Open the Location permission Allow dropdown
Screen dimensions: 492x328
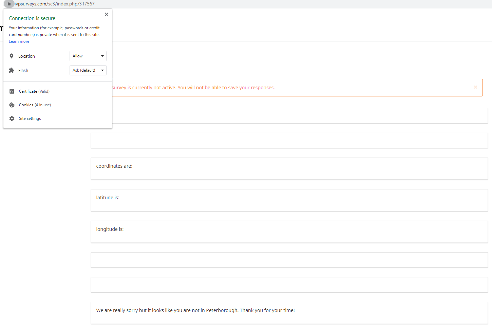[x=88, y=56]
